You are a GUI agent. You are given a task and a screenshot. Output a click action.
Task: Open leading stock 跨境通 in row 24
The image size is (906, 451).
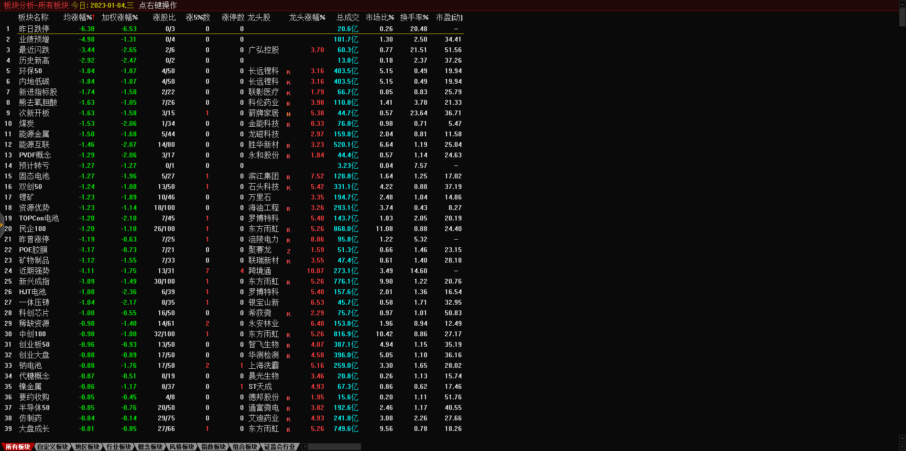[x=260, y=271]
